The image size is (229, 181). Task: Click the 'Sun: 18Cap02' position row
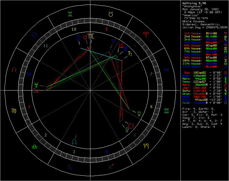(205, 73)
